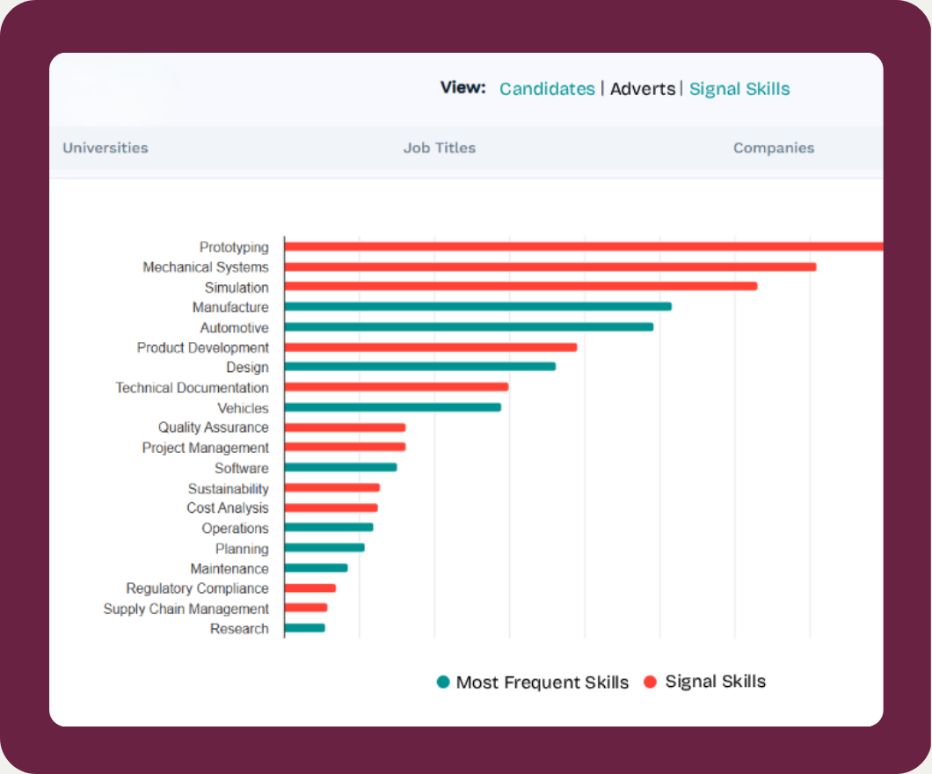Screen dimensions: 932x774
Task: Select the Adverts view
Action: click(x=643, y=89)
